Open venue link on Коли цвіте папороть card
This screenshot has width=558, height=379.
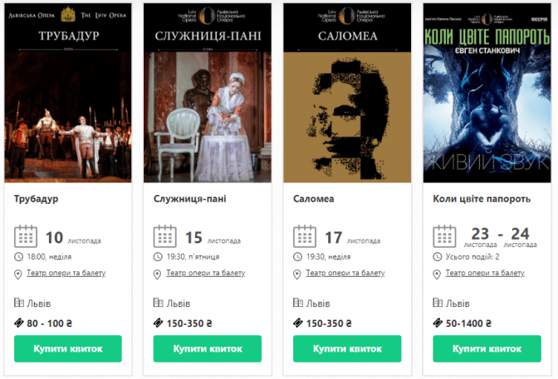[x=485, y=273]
